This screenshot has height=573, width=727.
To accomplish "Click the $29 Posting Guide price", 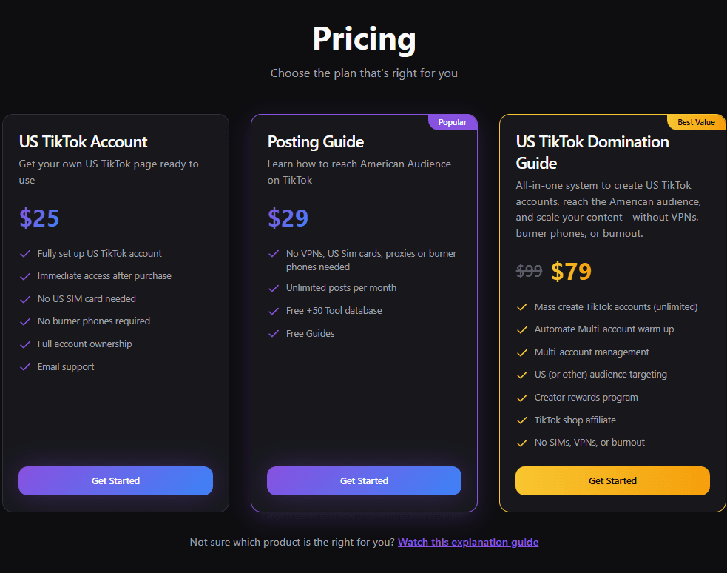I will click(x=288, y=218).
